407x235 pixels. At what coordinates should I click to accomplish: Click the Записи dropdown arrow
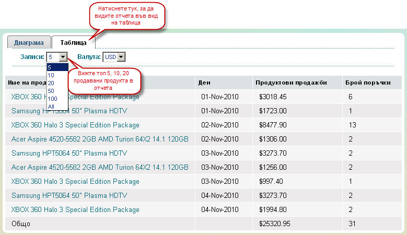63,57
